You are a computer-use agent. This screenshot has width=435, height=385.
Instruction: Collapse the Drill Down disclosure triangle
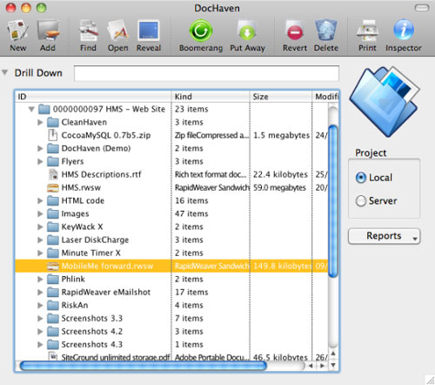4,72
